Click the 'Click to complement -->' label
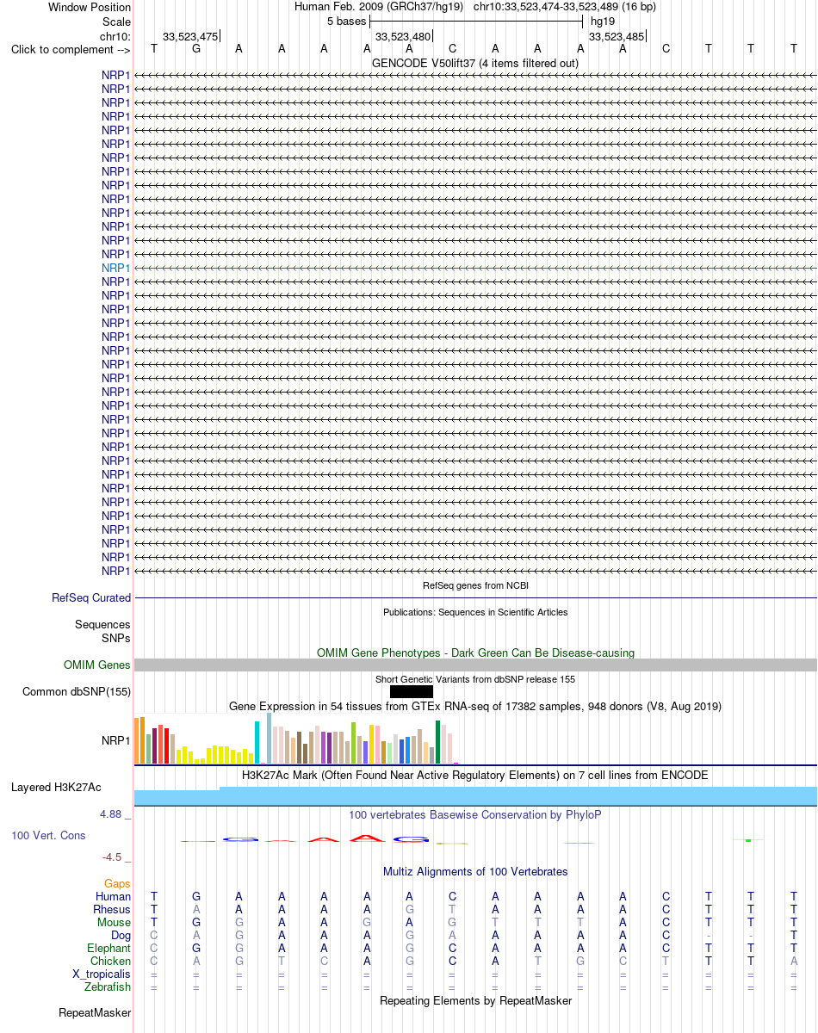818x1033 pixels. [71, 49]
